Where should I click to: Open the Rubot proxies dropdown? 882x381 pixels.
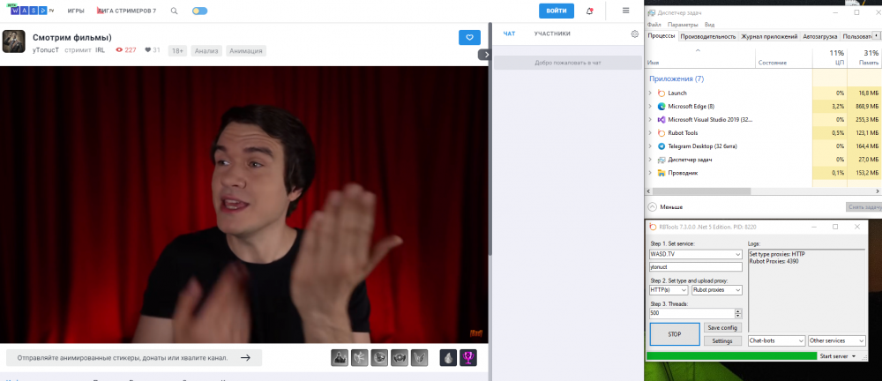pos(716,290)
